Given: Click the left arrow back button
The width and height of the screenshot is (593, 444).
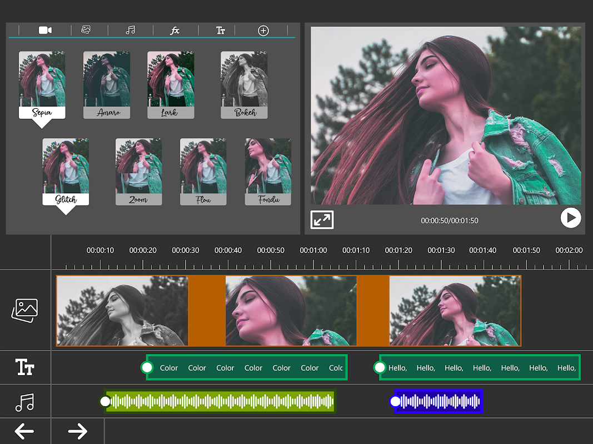Looking at the screenshot, I should tap(24, 431).
